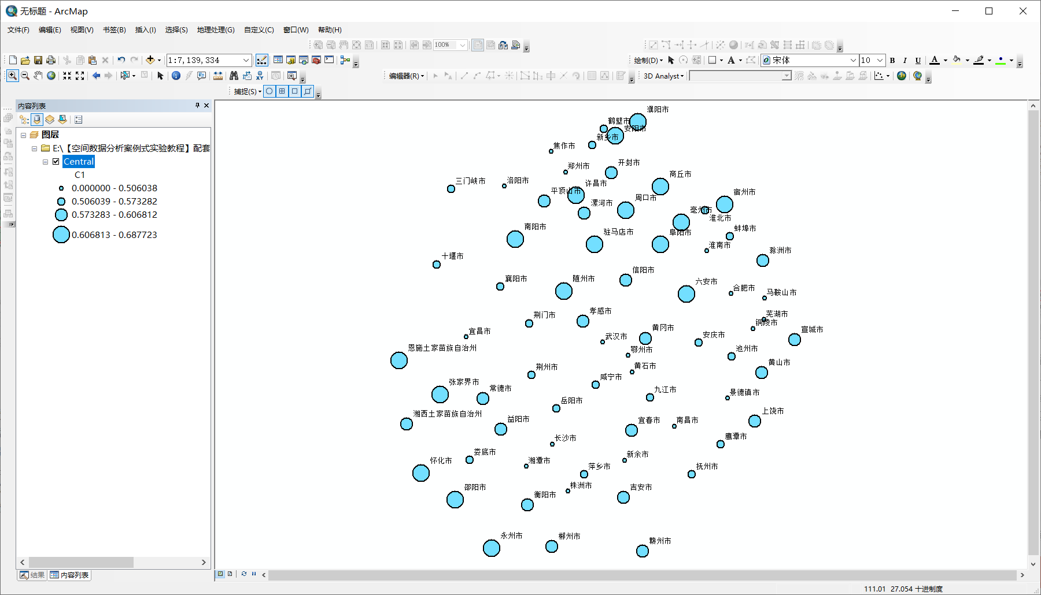Pin the table of contents panel
The image size is (1041, 595).
[197, 105]
